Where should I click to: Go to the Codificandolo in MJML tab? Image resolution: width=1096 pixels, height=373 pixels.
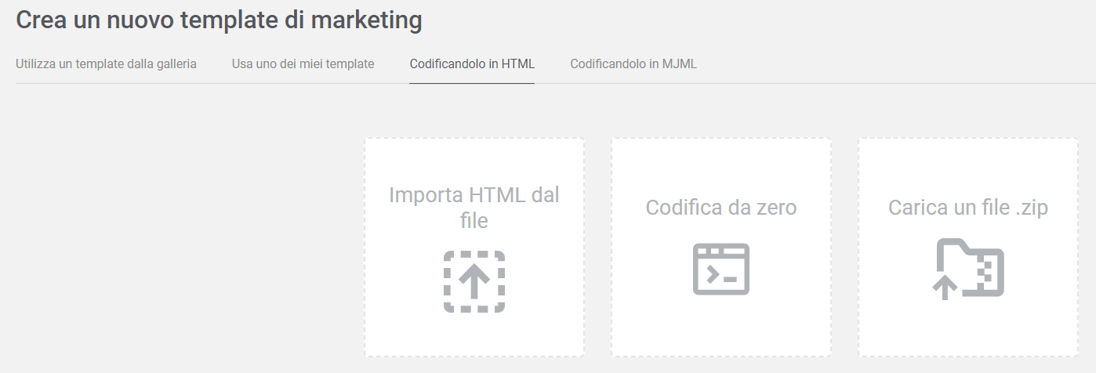coord(633,63)
